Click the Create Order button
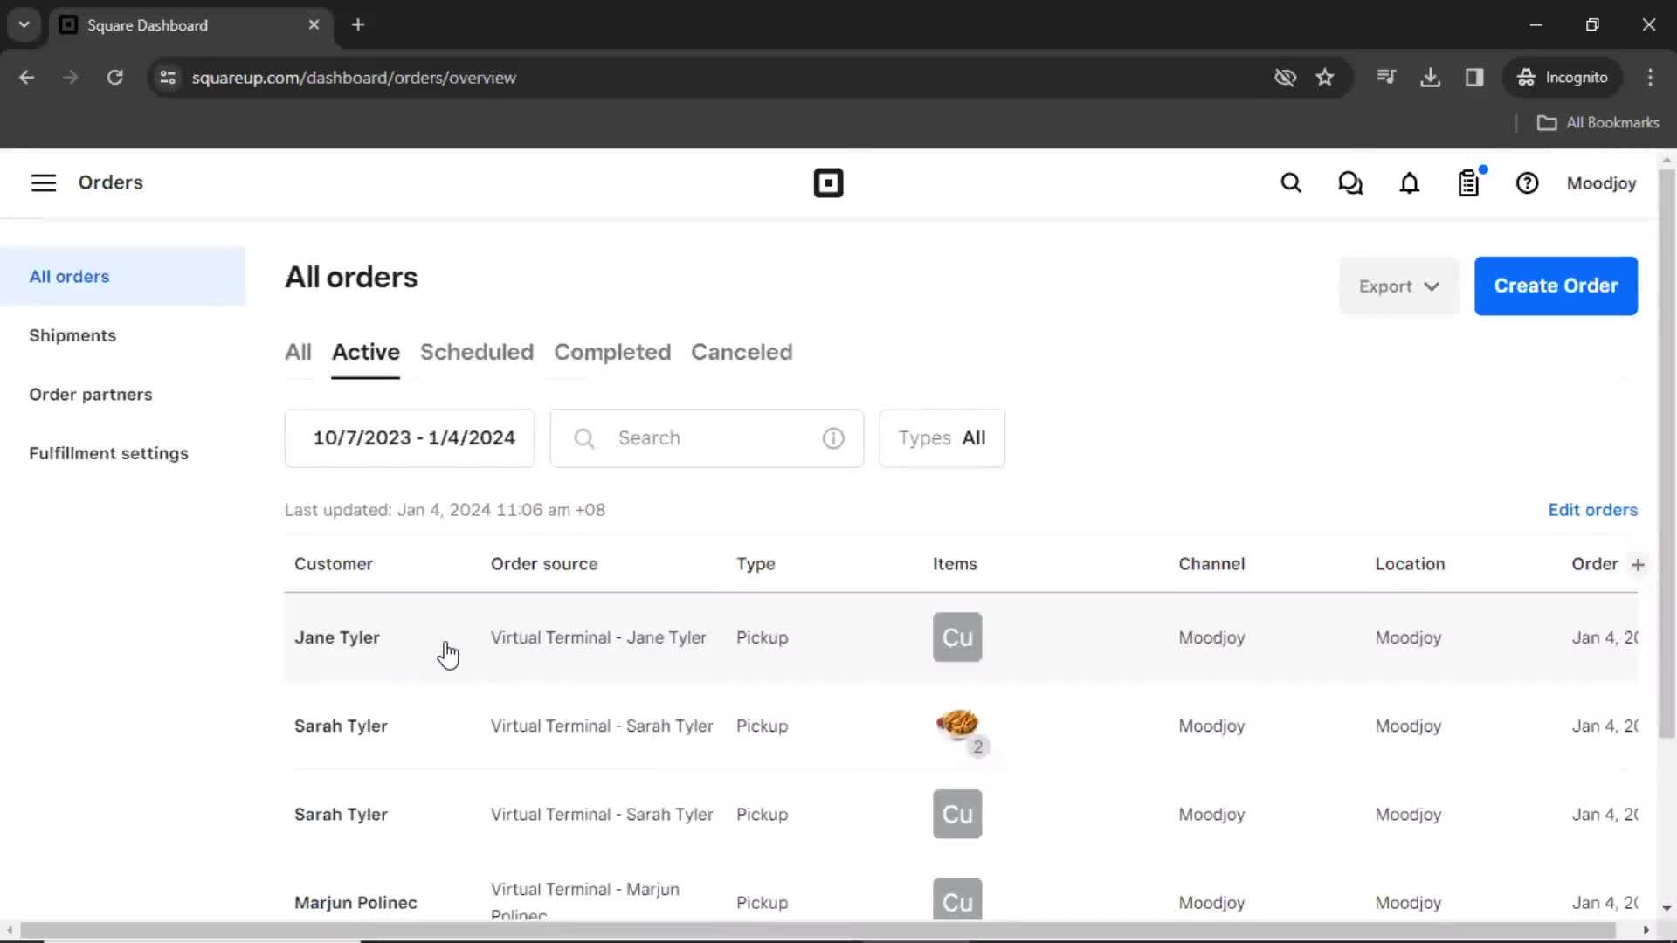 pyautogui.click(x=1556, y=286)
